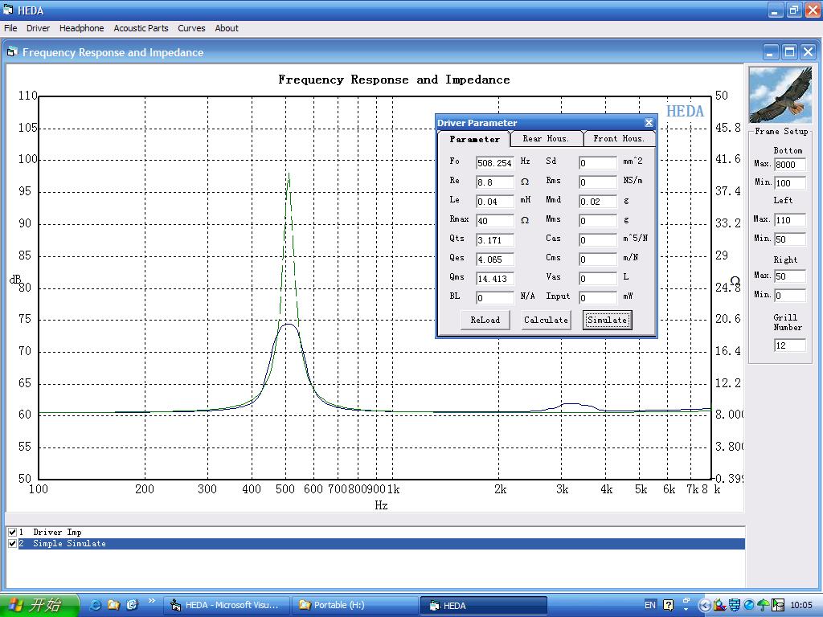Image resolution: width=823 pixels, height=617 pixels.
Task: Close the Driver Parameter dialog
Action: tap(649, 123)
